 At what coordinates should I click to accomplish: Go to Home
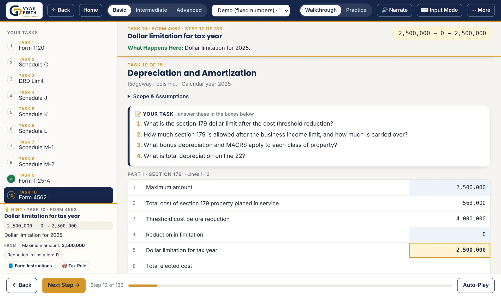pyautogui.click(x=91, y=10)
